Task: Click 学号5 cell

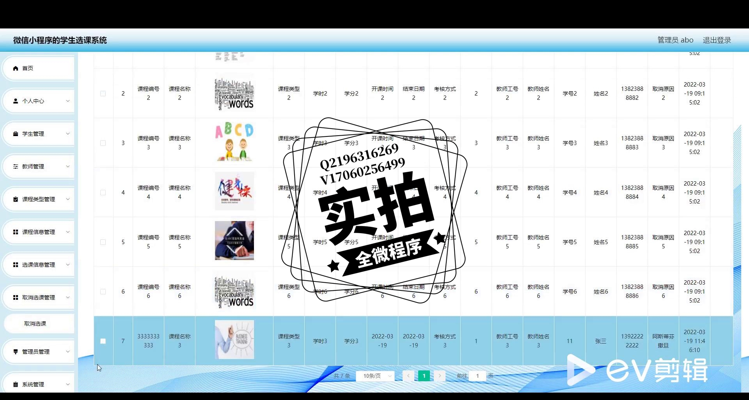Action: (570, 242)
